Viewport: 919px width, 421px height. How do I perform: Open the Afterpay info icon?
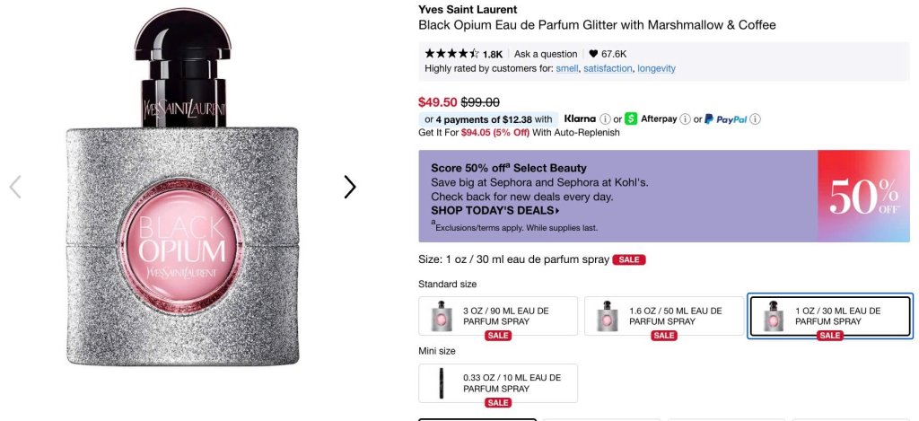tap(686, 119)
